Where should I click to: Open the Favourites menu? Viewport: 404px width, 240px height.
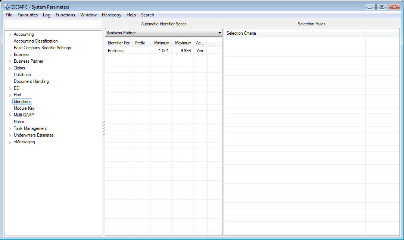28,15
